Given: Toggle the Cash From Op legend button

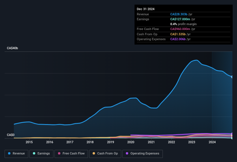Looking at the screenshot, I should 105,154.
